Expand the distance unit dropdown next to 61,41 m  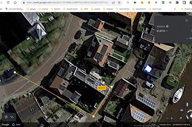(167, 31)
